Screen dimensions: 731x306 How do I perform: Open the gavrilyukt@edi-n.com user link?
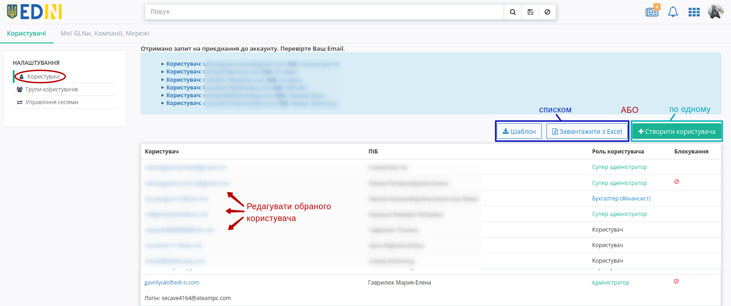click(172, 282)
